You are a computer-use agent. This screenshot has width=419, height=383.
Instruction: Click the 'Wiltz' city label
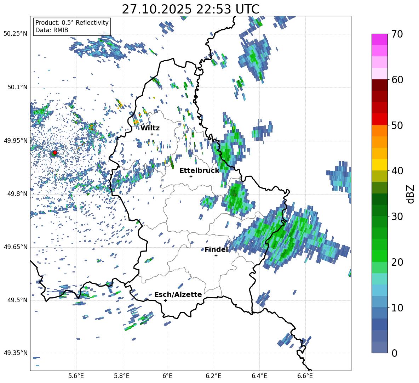(150, 128)
